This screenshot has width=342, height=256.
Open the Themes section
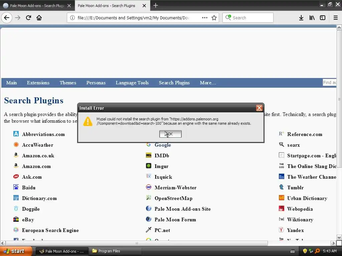(x=68, y=83)
